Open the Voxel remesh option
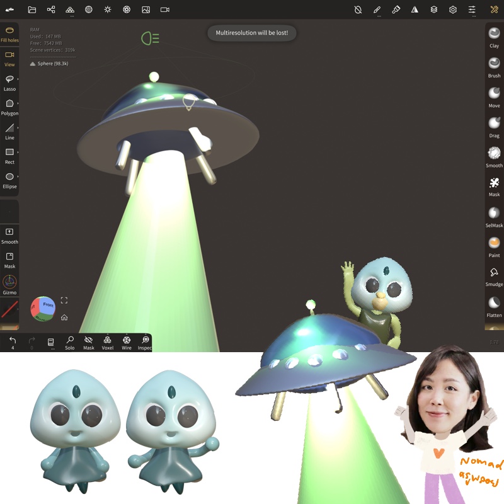The width and height of the screenshot is (504, 504). [108, 343]
